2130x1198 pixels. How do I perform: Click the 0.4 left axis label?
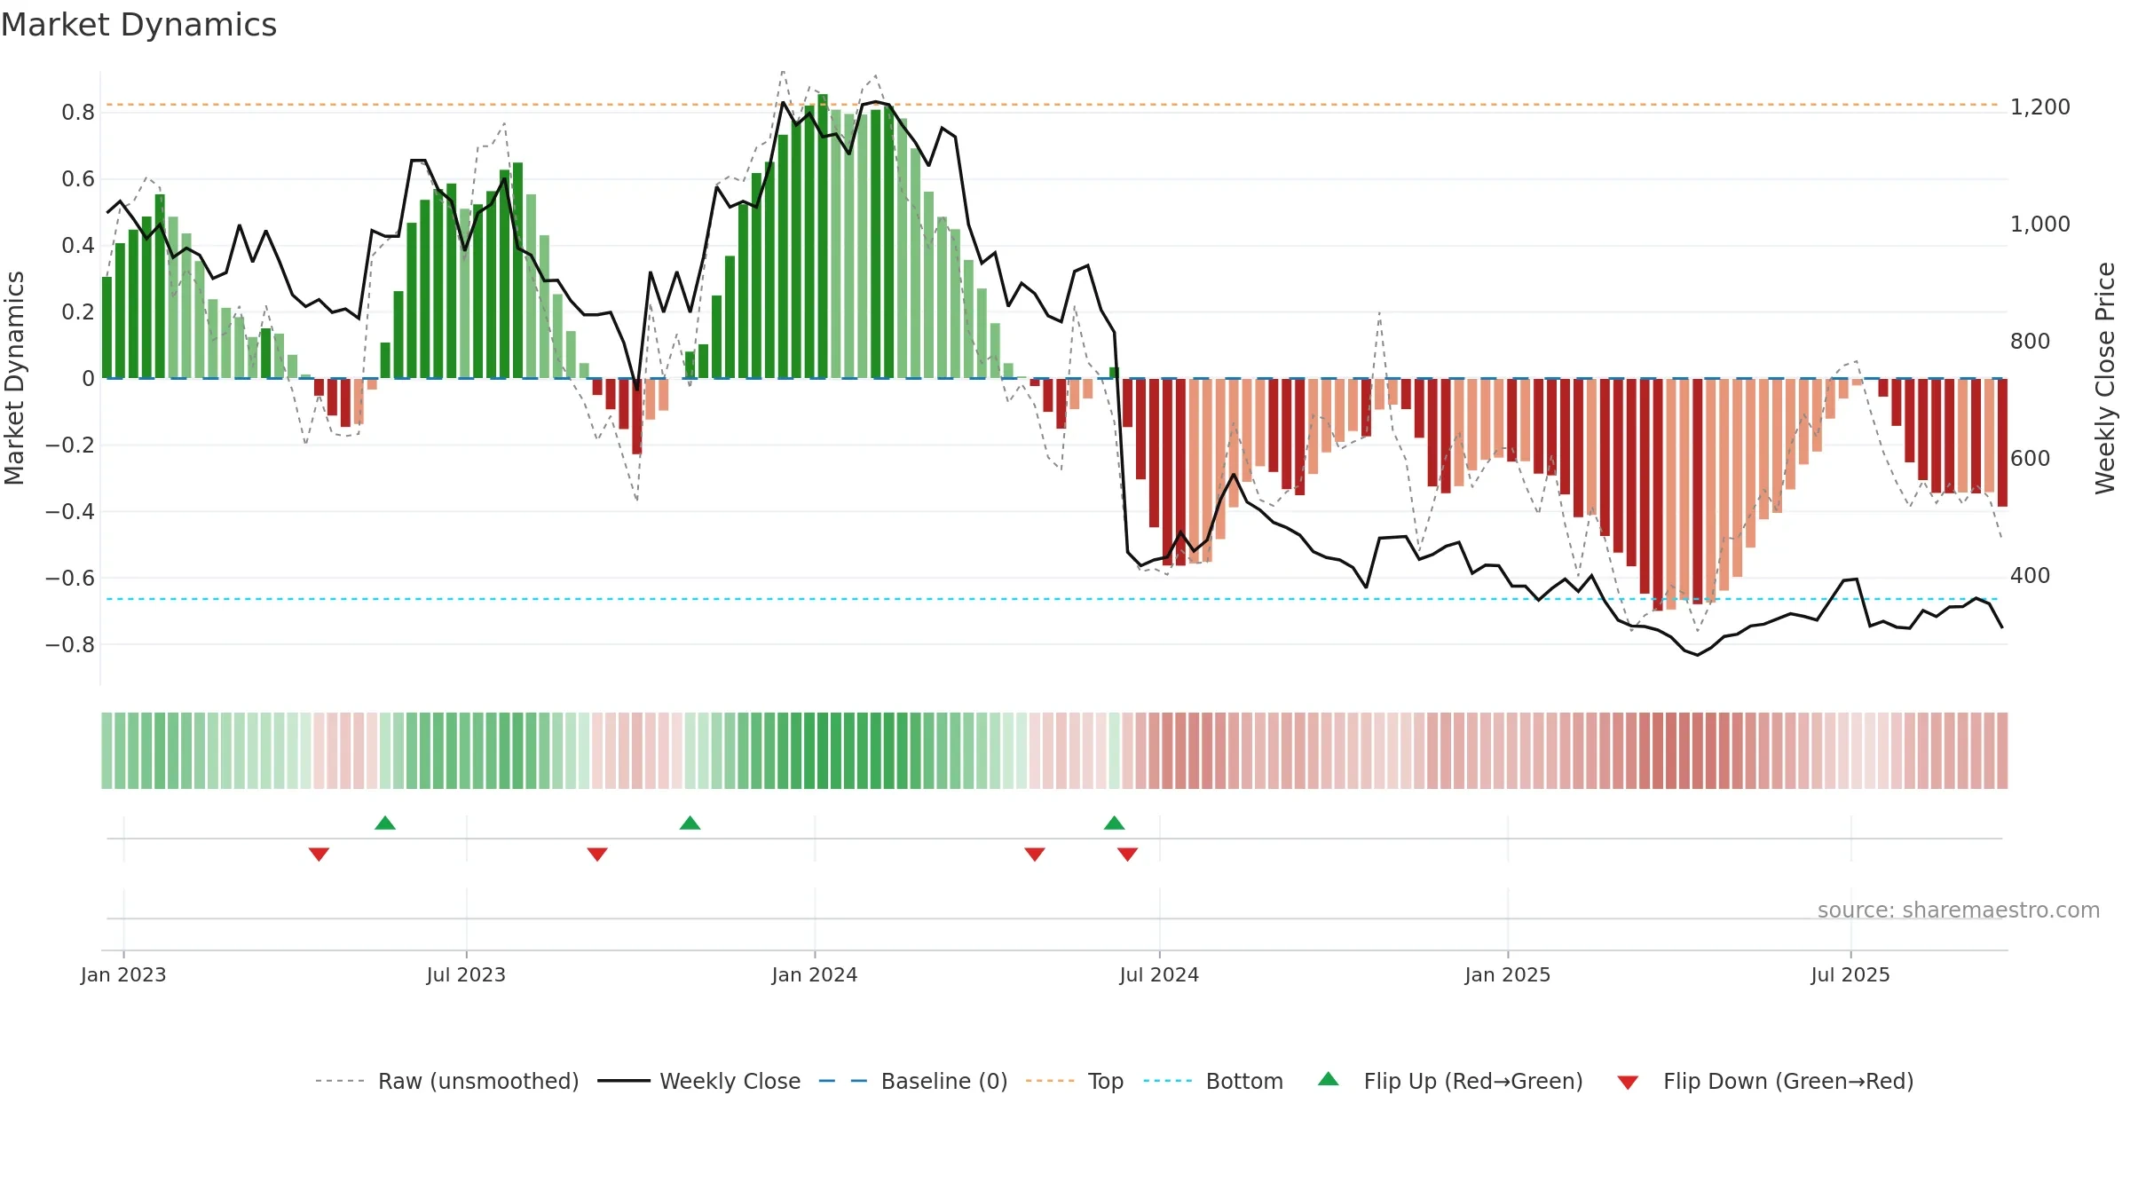[78, 245]
